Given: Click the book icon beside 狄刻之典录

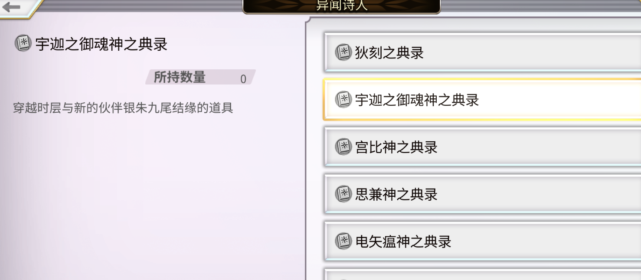Looking at the screenshot, I should 343,52.
